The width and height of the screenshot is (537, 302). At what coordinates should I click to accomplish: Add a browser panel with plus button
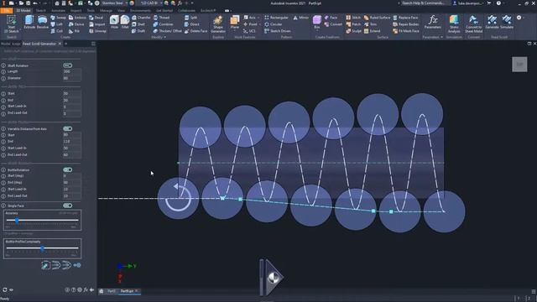(x=65, y=44)
